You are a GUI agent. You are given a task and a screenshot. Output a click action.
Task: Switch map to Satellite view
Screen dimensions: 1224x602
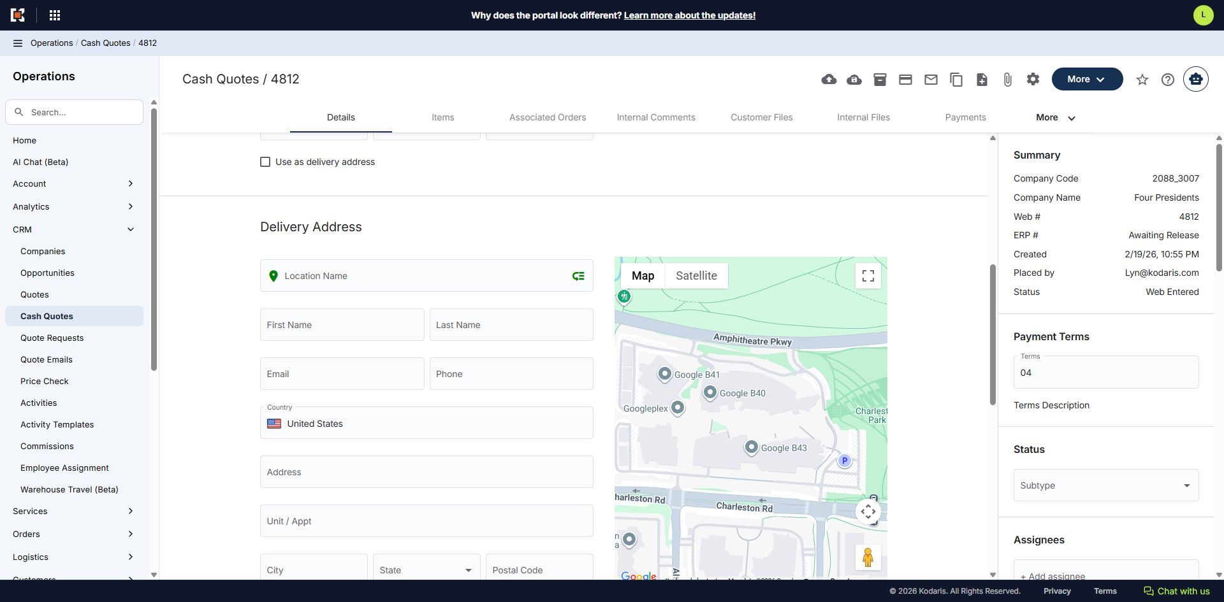pyautogui.click(x=696, y=276)
